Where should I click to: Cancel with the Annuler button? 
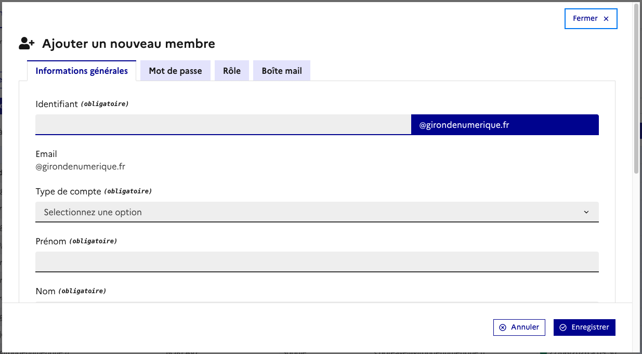pyautogui.click(x=519, y=327)
